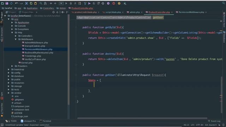
Task: Select the Project Files view tab
Action: [26, 12]
